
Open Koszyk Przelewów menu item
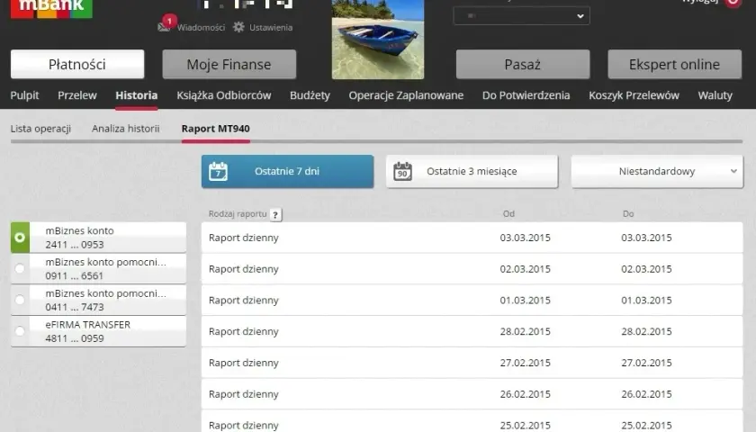point(634,95)
